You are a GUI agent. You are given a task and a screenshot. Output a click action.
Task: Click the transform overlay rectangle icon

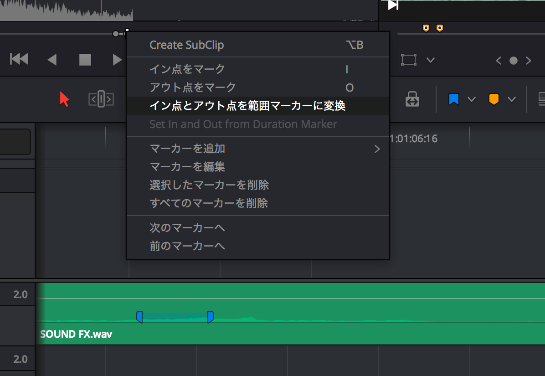(x=409, y=60)
